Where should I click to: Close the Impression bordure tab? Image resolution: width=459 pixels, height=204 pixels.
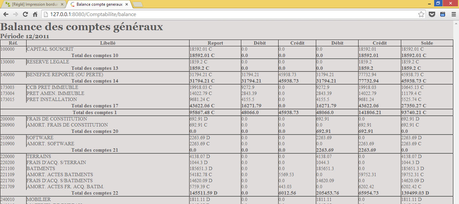click(62, 4)
